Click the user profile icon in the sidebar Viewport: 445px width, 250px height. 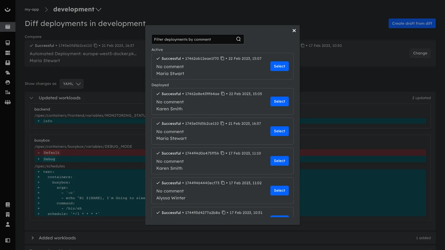coord(8,224)
